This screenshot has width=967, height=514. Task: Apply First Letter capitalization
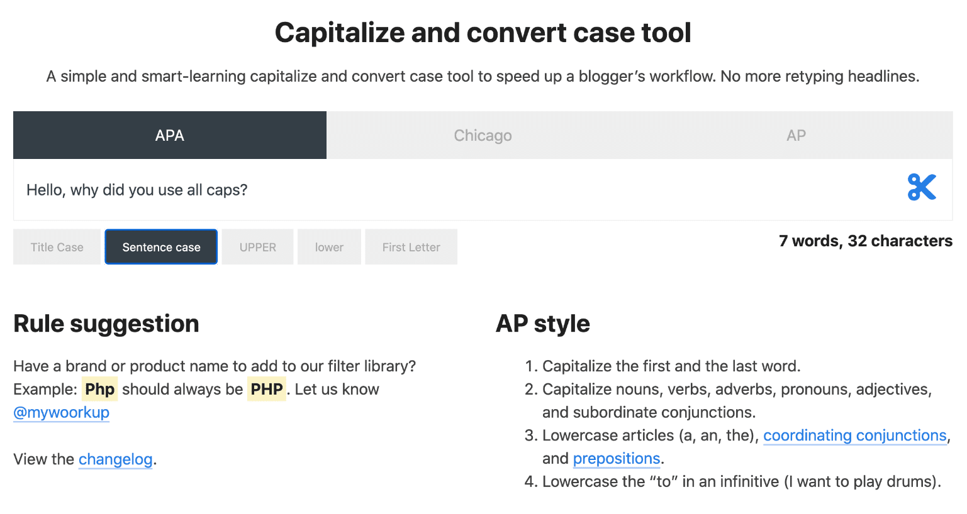pos(411,246)
